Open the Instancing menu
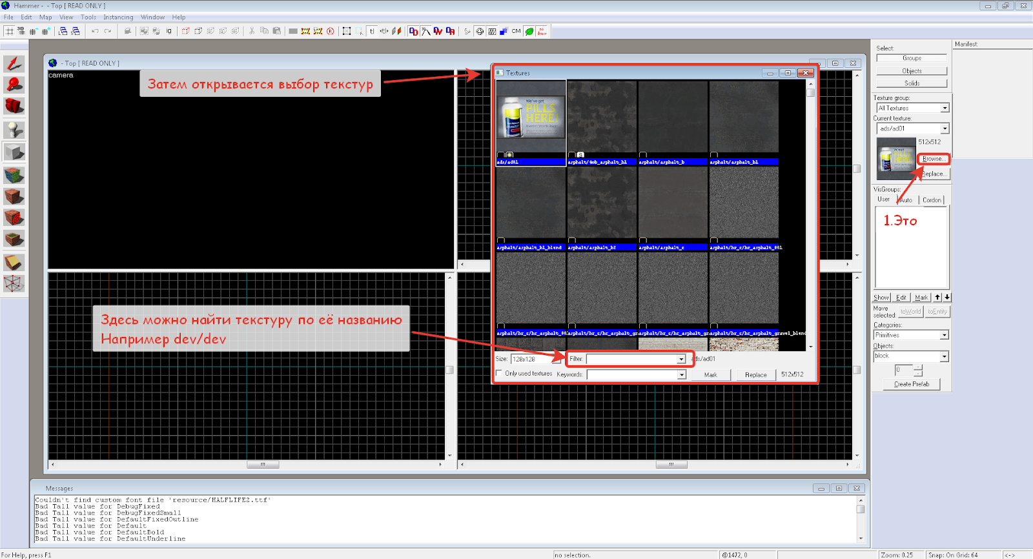This screenshot has width=1033, height=559. click(x=118, y=17)
